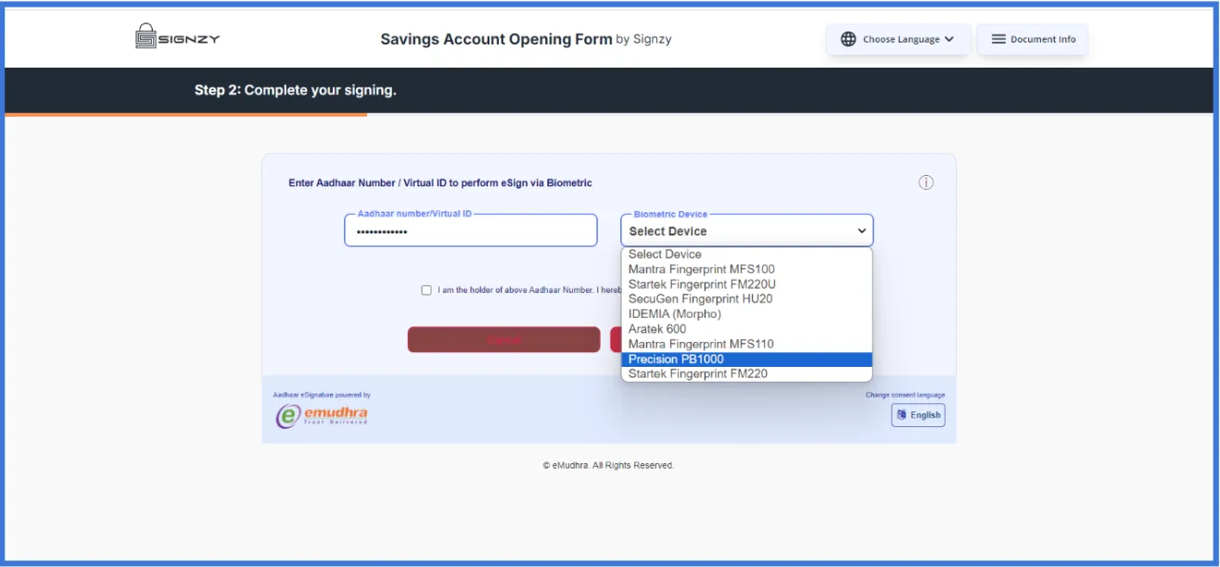Click the 'Savings Account Opening Form' title
The height and width of the screenshot is (567, 1220).
point(496,39)
